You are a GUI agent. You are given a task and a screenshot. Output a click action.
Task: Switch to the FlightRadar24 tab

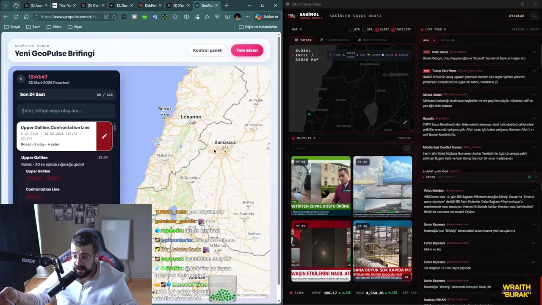(x=335, y=40)
